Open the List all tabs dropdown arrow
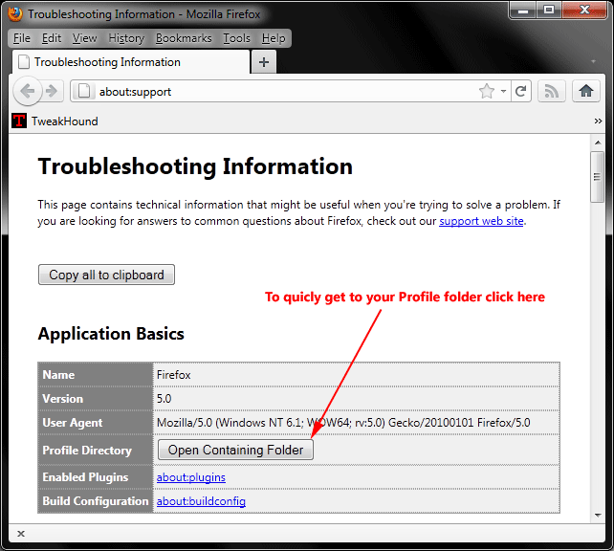The height and width of the screenshot is (551, 614). [593, 61]
